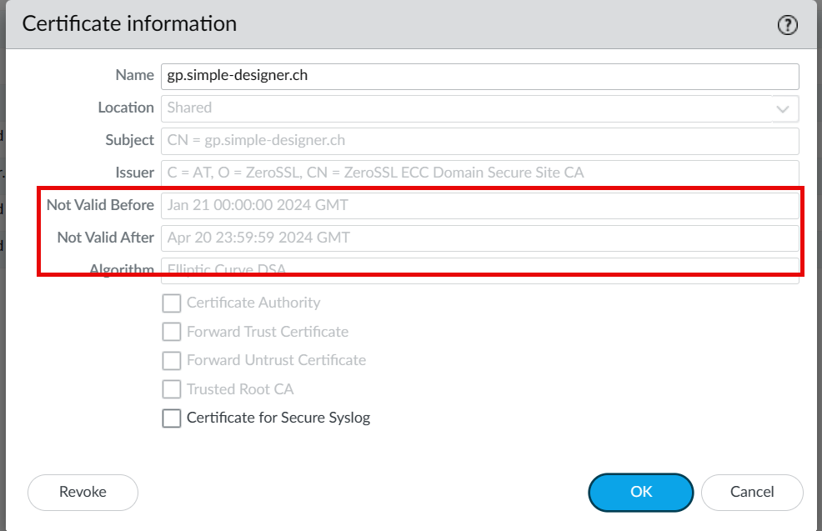Screen dimensions: 822x531
Task: Click the Issuer label text
Action: pyautogui.click(x=133, y=173)
